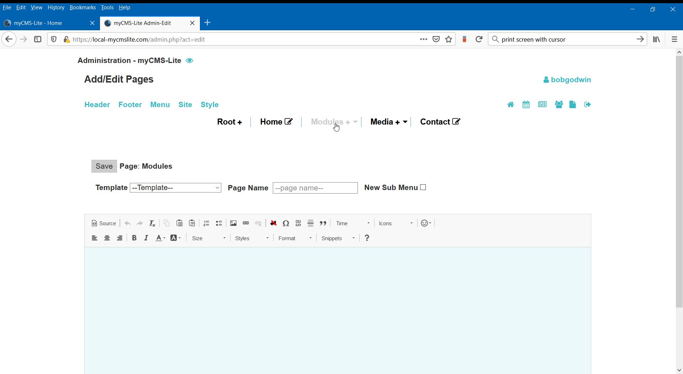The height and width of the screenshot is (374, 683).
Task: Insert special character with Omega icon
Action: [x=286, y=223]
